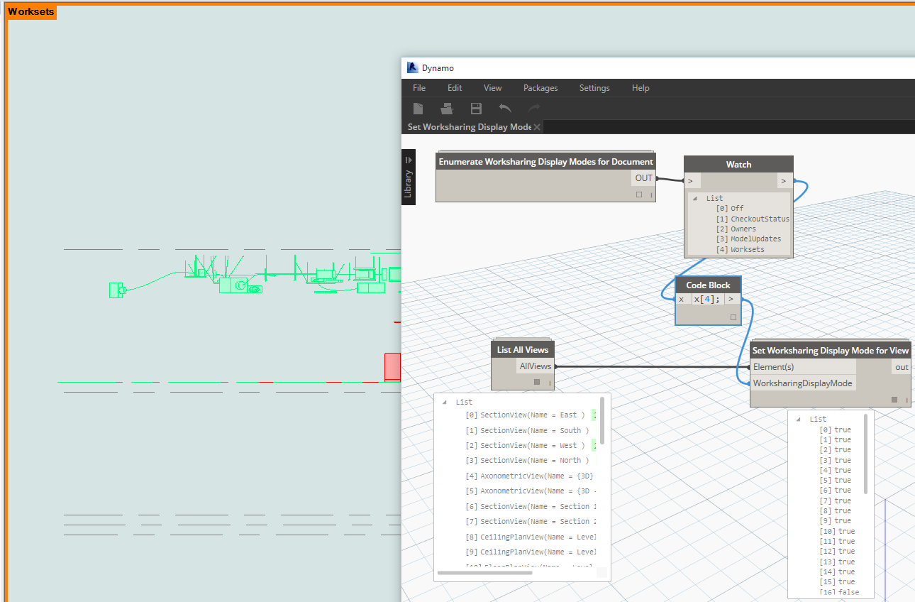Collapse the List tree in Watch node
The height and width of the screenshot is (602, 915).
coord(696,199)
